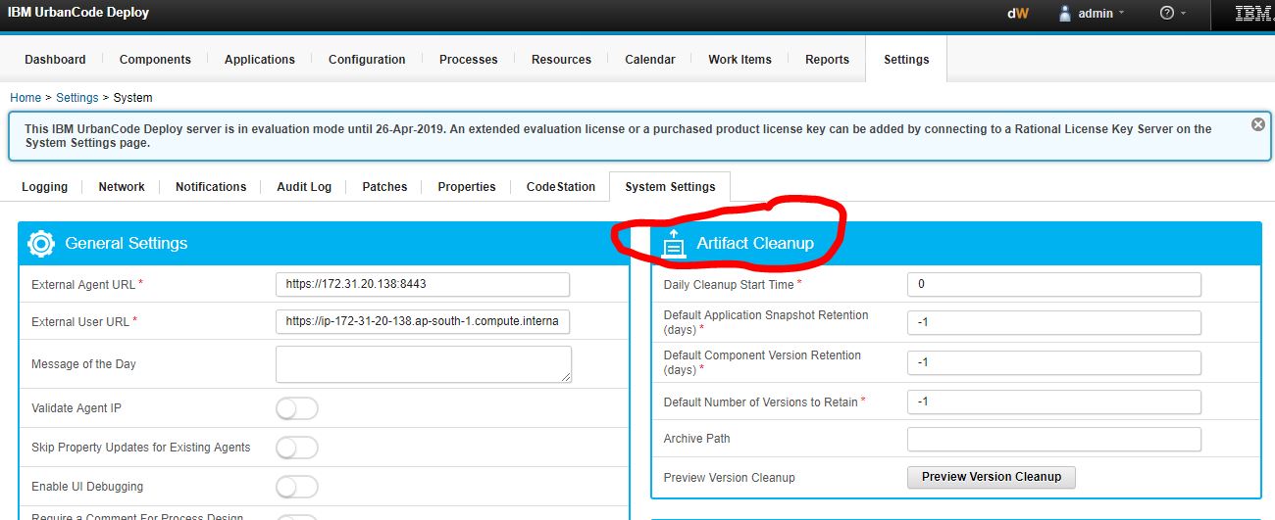Click the System breadcrumb text
Screen dimensions: 1275x520
pyautogui.click(x=133, y=98)
